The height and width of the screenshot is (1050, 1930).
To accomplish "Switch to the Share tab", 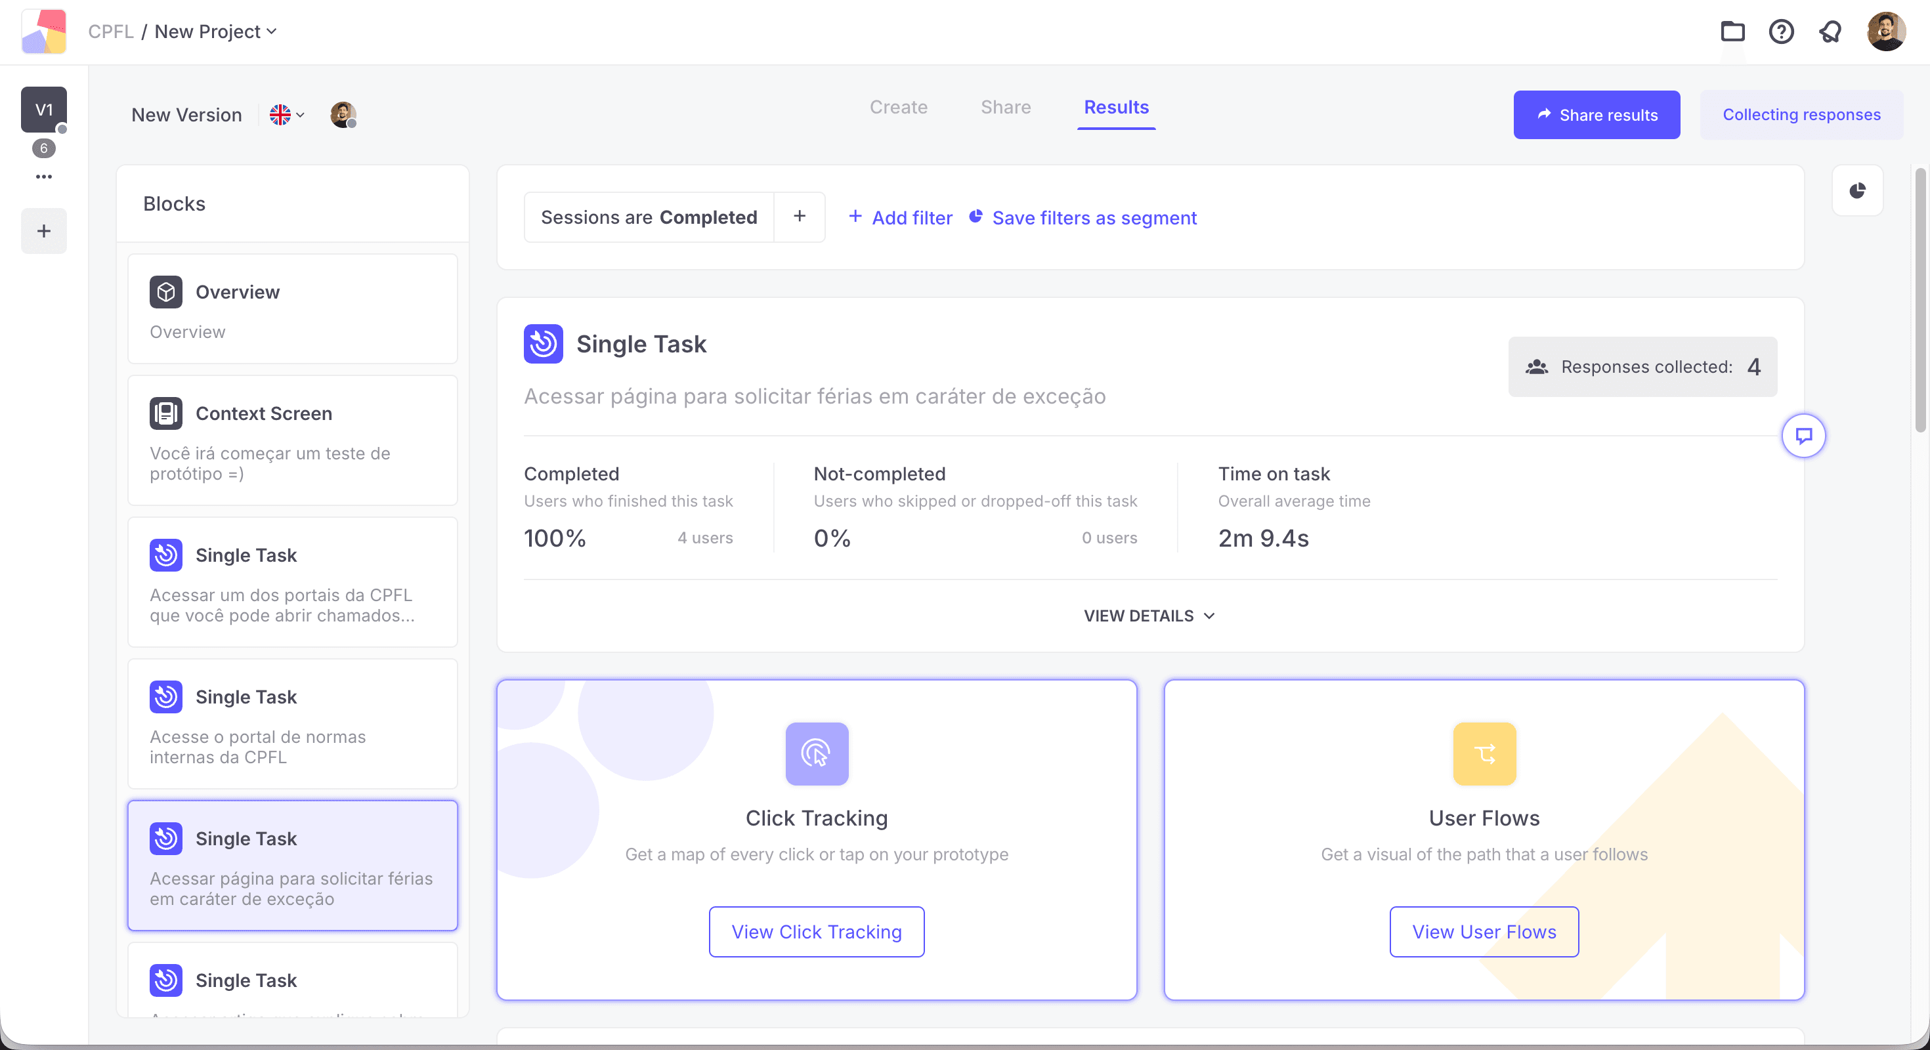I will [1006, 107].
